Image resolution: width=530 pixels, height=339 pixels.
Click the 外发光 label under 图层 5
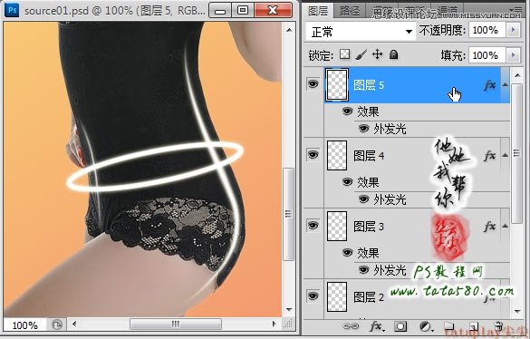[x=390, y=129]
